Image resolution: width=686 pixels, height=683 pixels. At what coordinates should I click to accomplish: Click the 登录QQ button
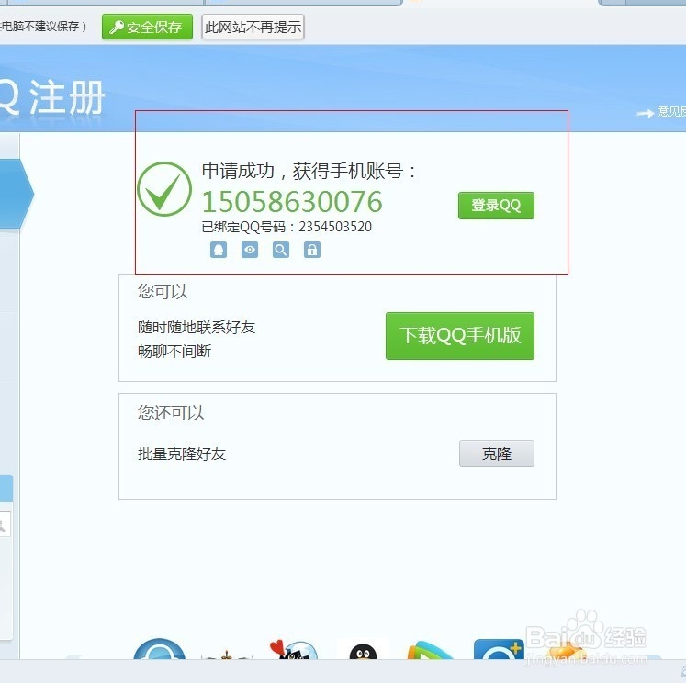click(x=496, y=205)
